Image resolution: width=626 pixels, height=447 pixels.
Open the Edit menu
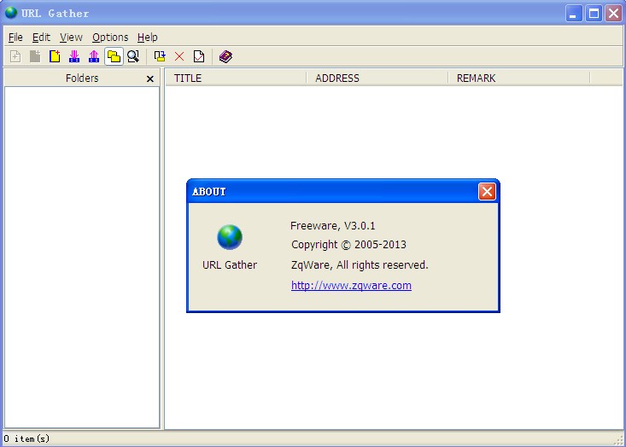[x=42, y=38]
